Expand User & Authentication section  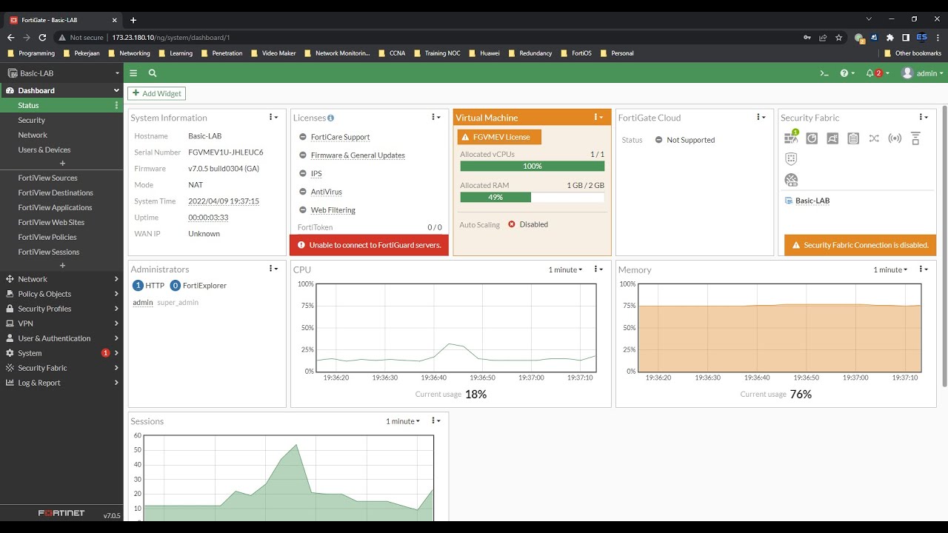coord(62,338)
